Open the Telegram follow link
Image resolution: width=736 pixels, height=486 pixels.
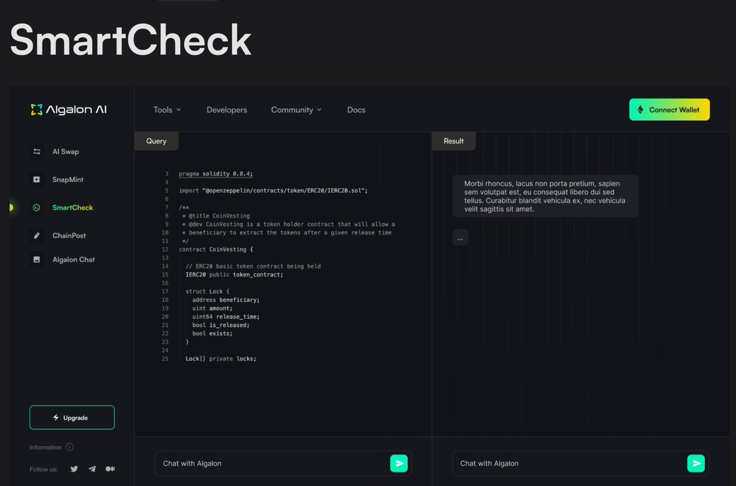coord(92,469)
